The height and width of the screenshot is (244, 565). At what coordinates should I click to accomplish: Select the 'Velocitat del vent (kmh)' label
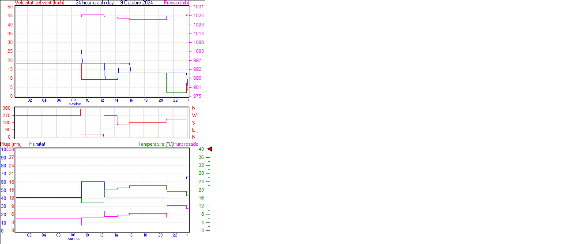40,3
